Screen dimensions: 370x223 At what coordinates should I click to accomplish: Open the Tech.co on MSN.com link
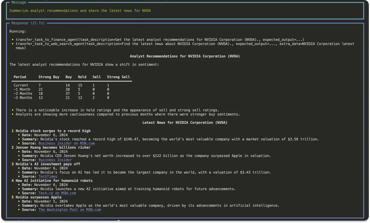point(57,193)
